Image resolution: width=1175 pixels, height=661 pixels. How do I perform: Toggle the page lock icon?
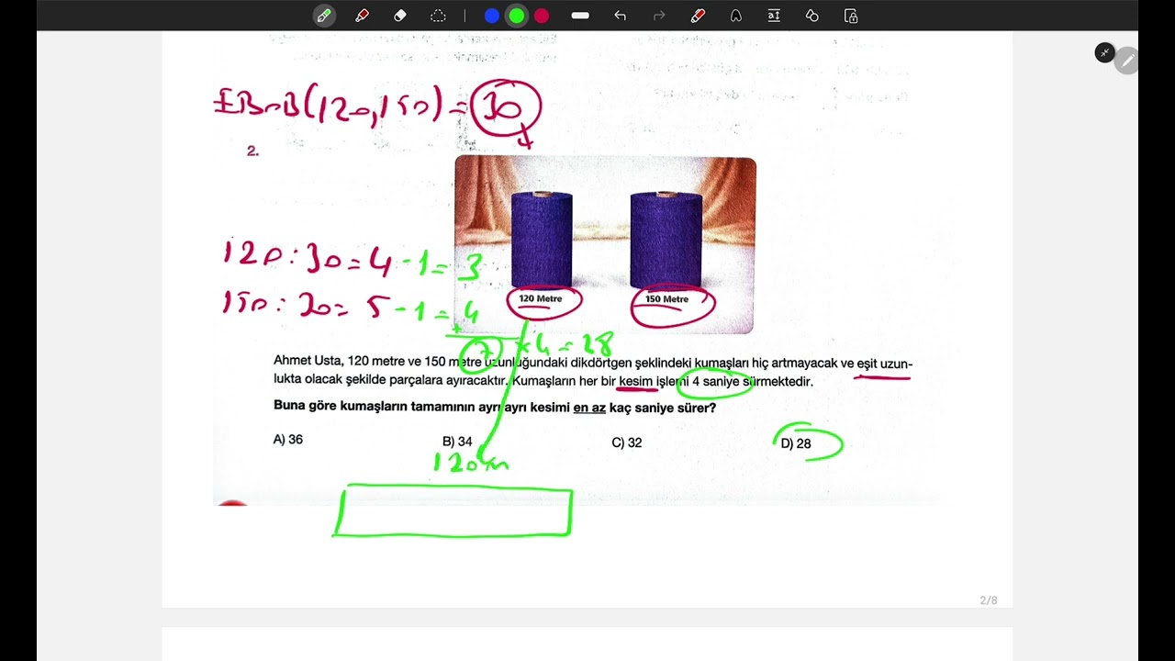[x=851, y=16]
